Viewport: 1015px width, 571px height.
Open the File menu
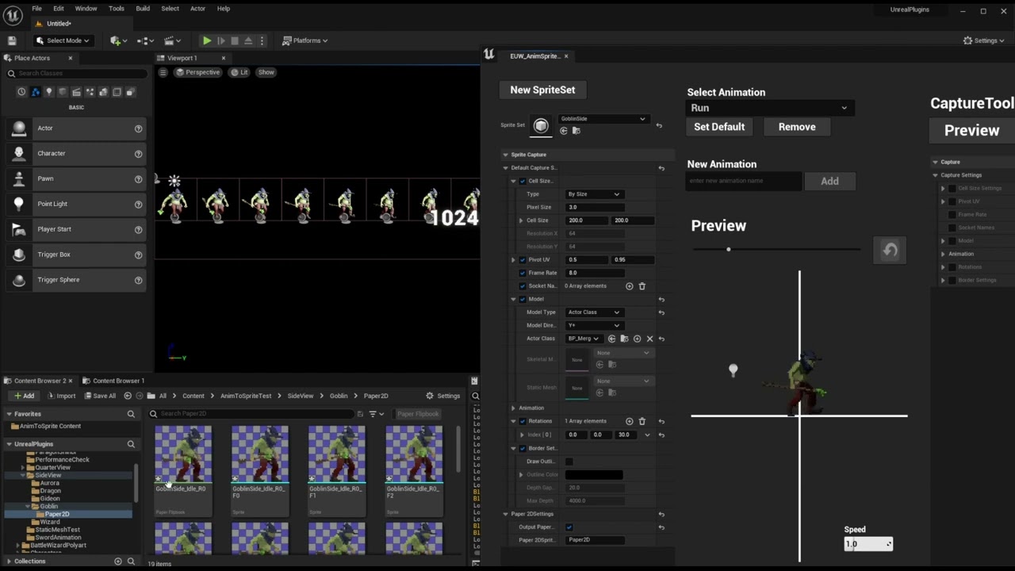pyautogui.click(x=36, y=9)
